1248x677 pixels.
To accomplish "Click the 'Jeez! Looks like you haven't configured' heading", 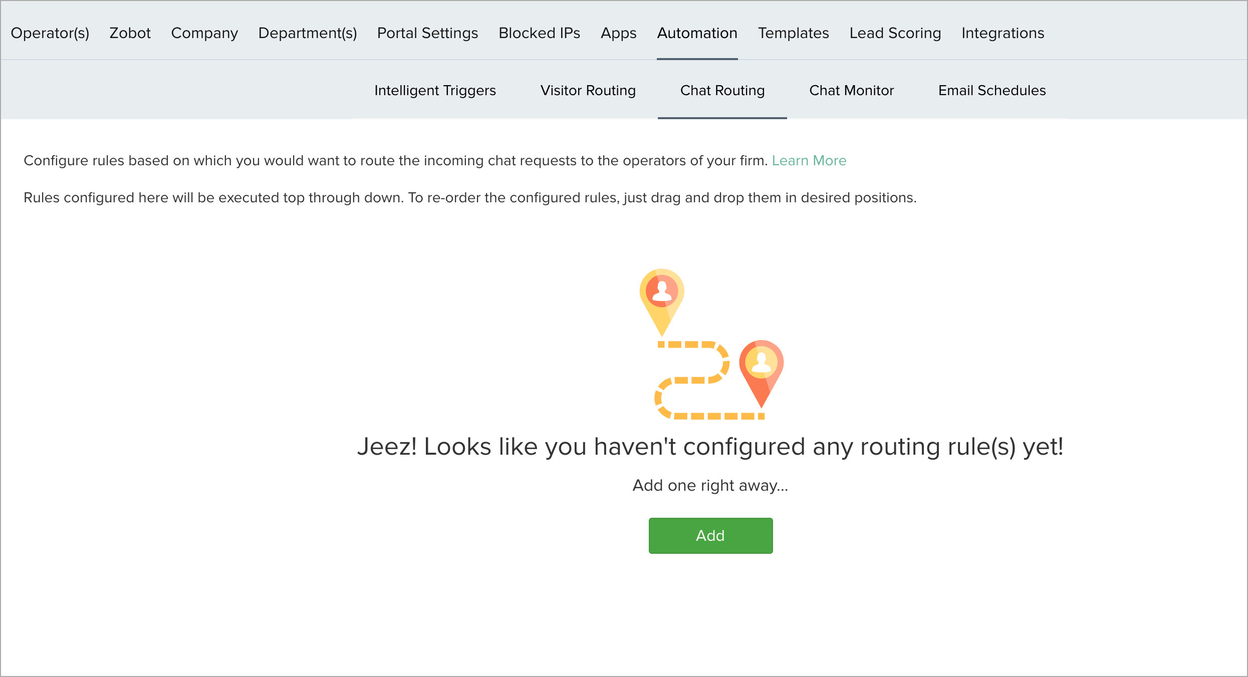I will tap(710, 447).
